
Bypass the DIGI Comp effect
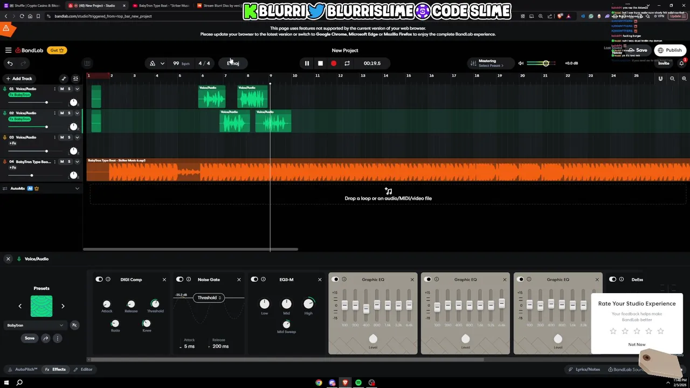pyautogui.click(x=99, y=280)
